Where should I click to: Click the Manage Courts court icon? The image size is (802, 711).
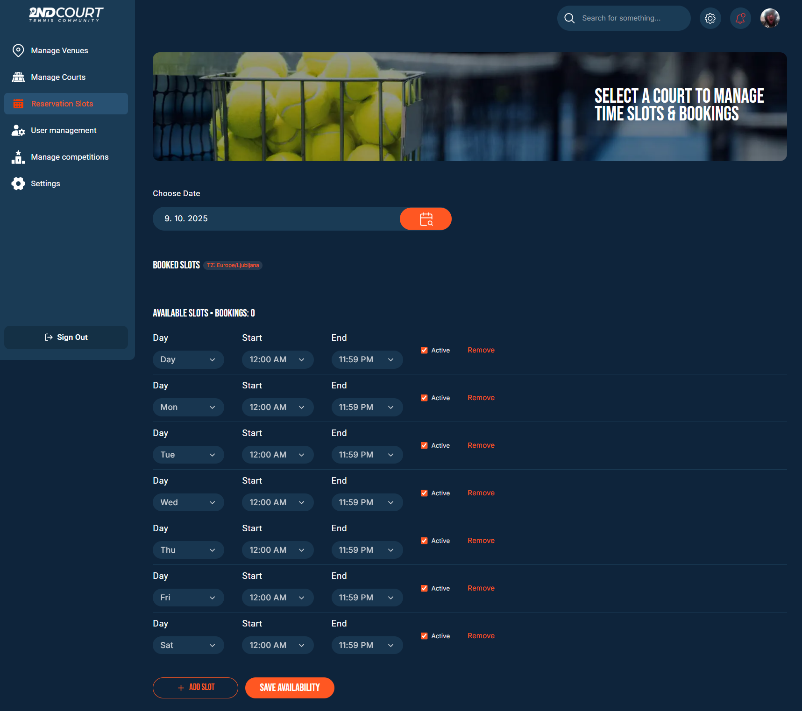pyautogui.click(x=18, y=77)
